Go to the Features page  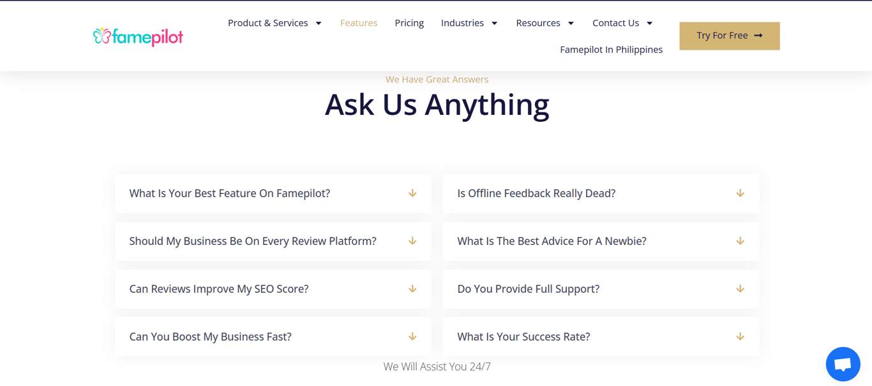coord(359,23)
